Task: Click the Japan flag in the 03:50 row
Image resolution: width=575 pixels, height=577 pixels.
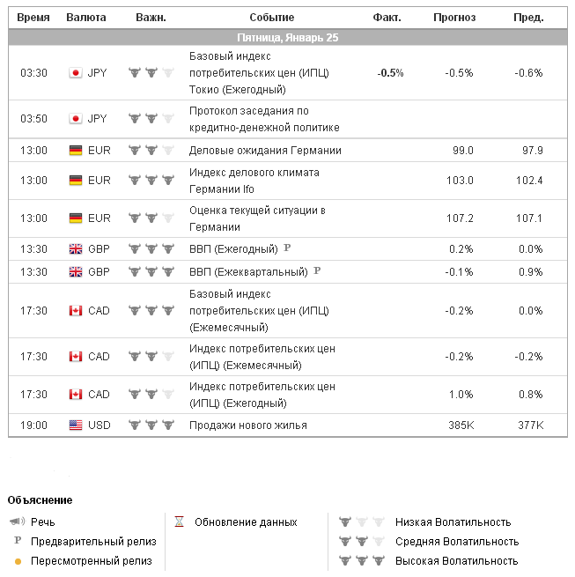Action: (75, 118)
